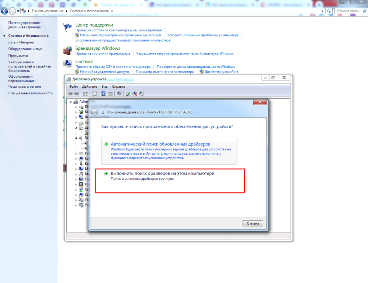The width and height of the screenshot is (368, 283).
Task: Choose 'Выполнить поиск драйверов на этом компьютере'
Action: pyautogui.click(x=170, y=181)
